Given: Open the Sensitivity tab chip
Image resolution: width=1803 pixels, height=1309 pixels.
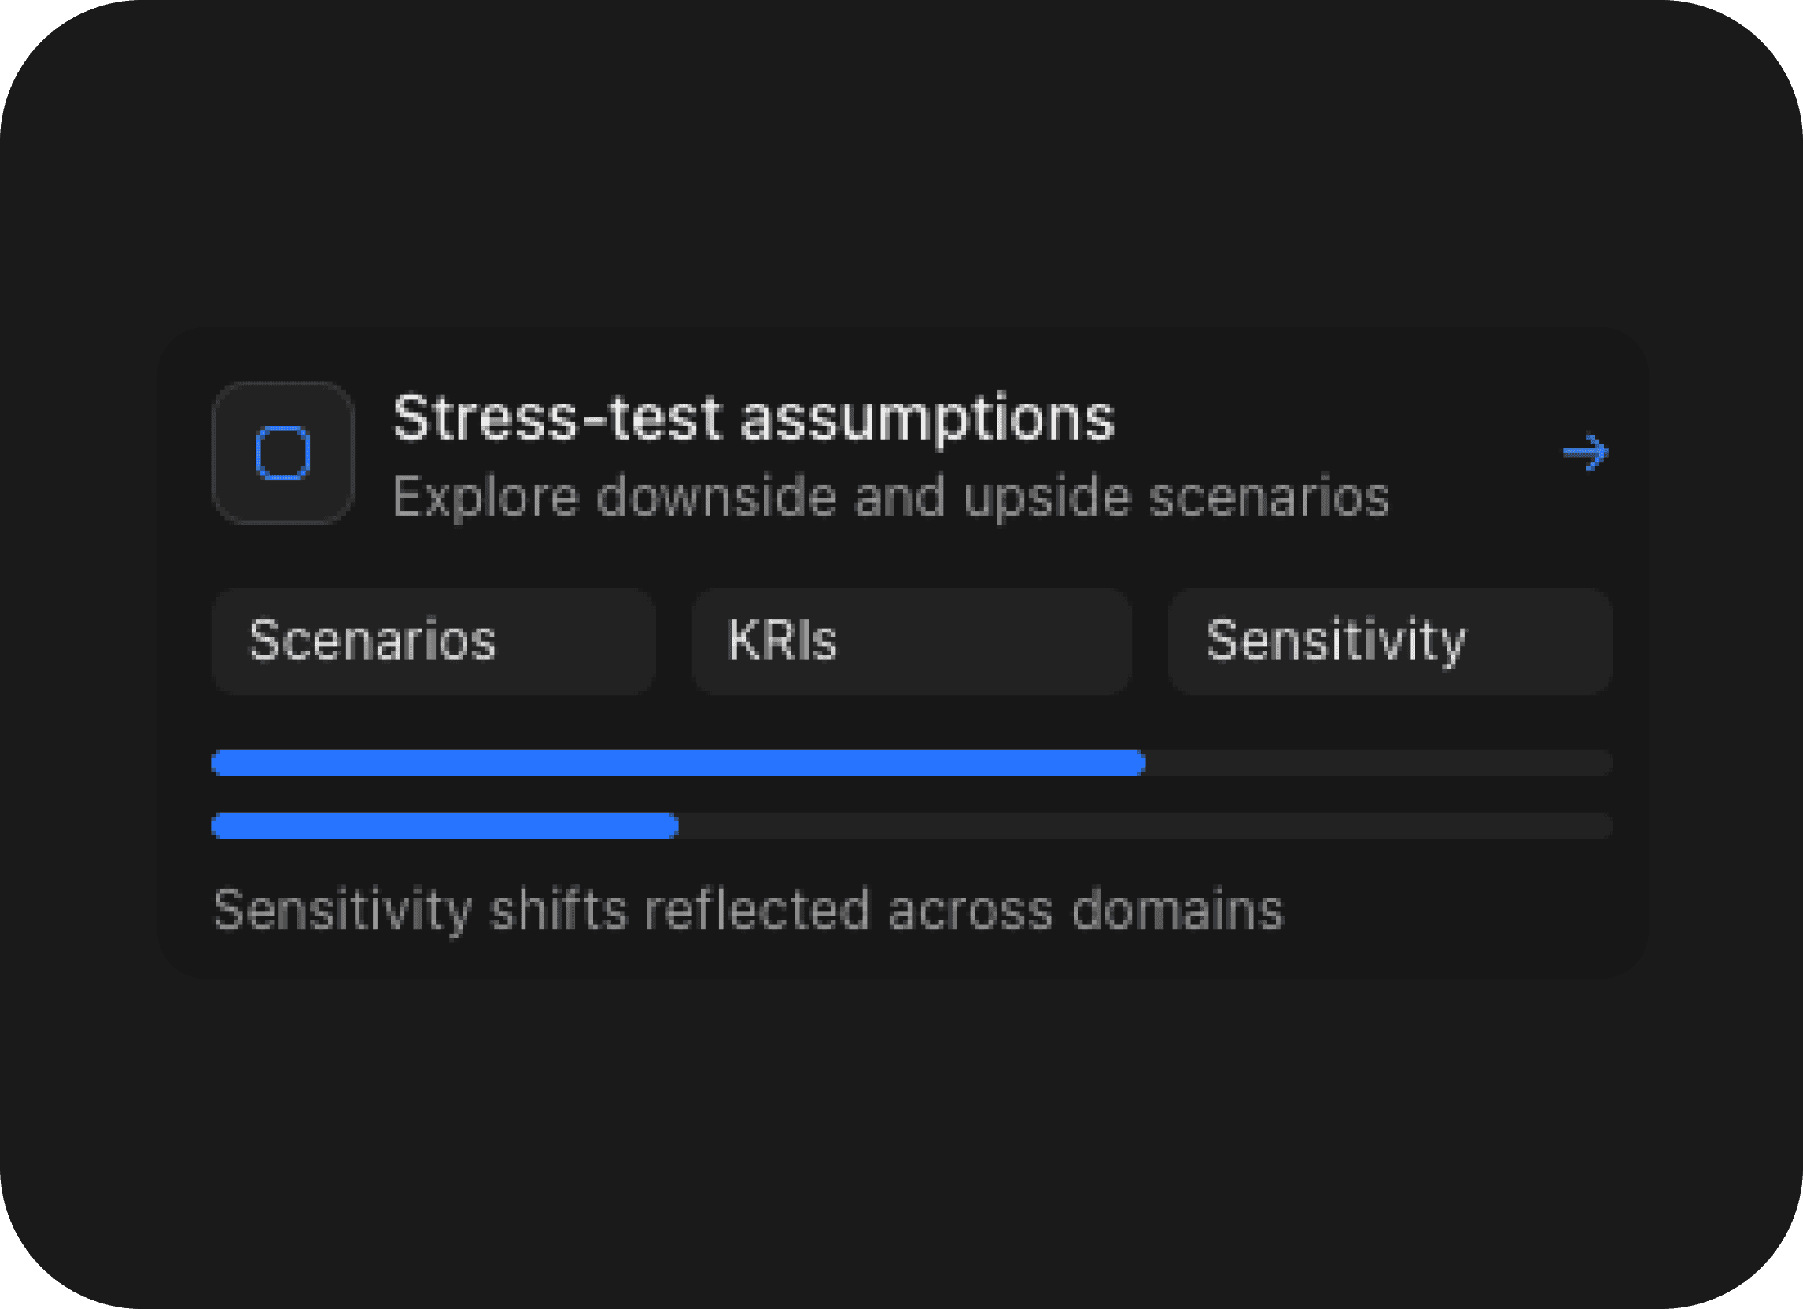Looking at the screenshot, I should 1388,641.
